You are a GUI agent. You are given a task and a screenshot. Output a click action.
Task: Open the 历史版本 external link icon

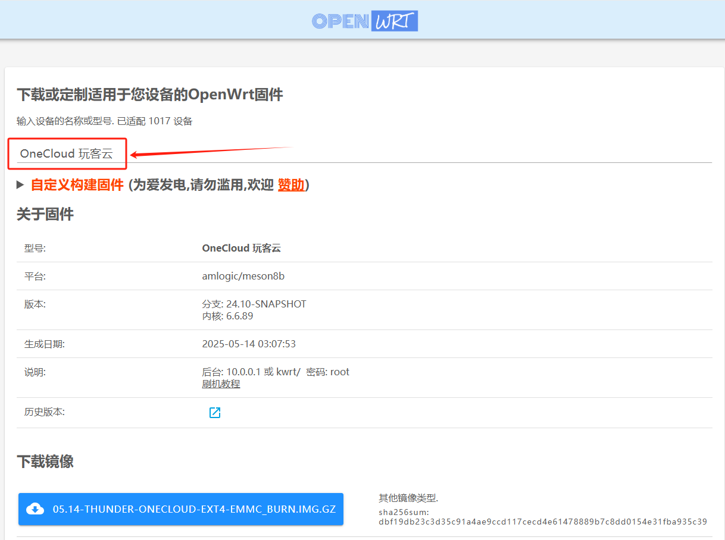tap(215, 413)
